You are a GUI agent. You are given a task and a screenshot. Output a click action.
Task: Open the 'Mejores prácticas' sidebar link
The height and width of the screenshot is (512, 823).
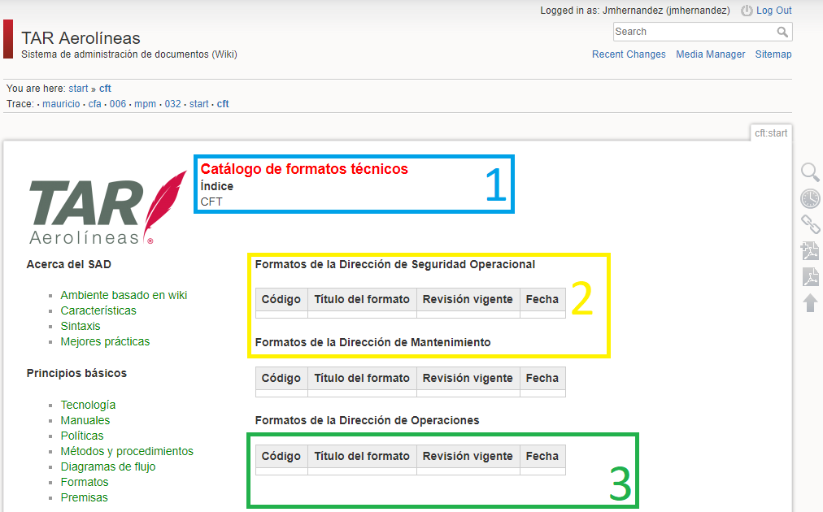point(105,341)
